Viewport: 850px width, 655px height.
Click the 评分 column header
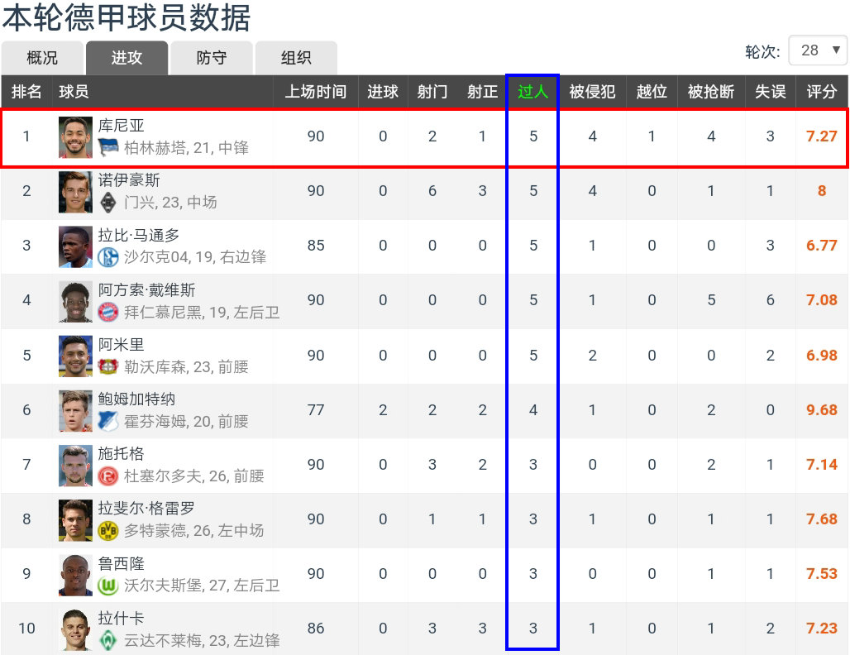(x=822, y=92)
